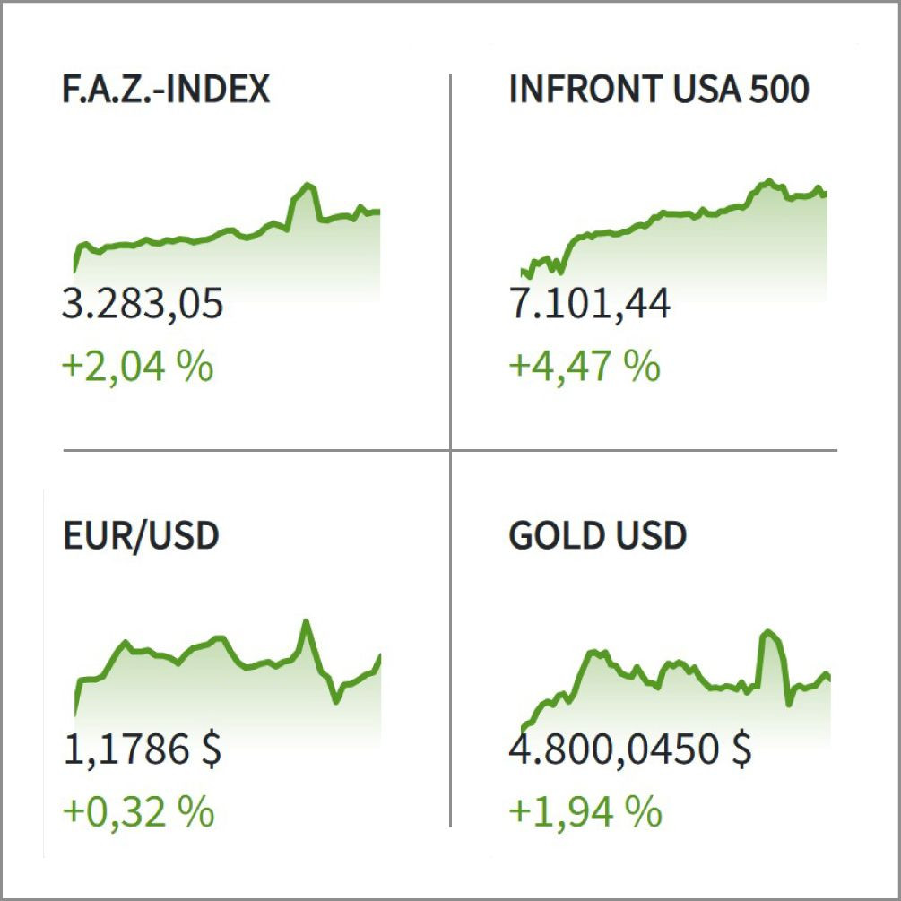Screen dimensions: 901x901
Task: Click the +0,32 % change value
Action: click(x=138, y=812)
